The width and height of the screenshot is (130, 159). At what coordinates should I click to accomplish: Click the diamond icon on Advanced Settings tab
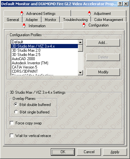coord(22,13)
